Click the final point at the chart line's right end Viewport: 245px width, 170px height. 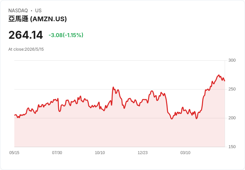coord(225,81)
